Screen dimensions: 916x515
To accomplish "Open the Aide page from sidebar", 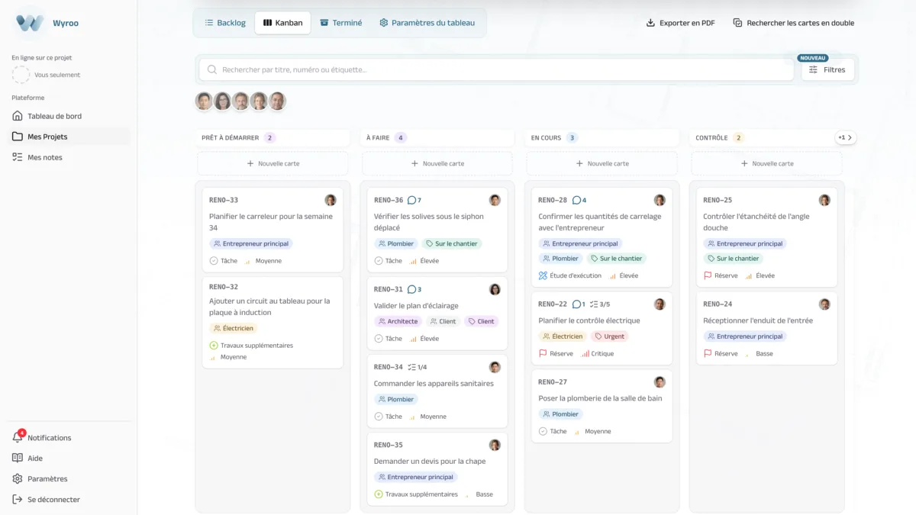I will [x=69, y=458].
